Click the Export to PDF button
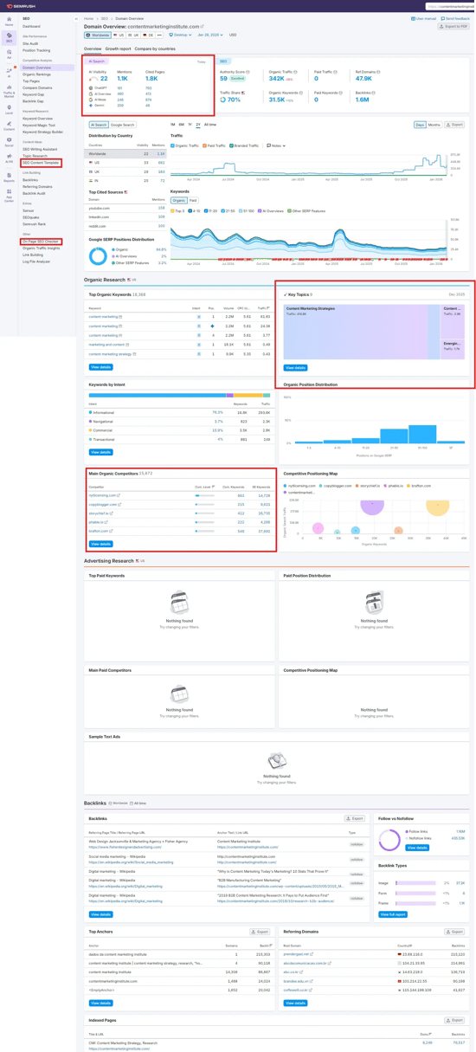476x1052 pixels. [453, 27]
